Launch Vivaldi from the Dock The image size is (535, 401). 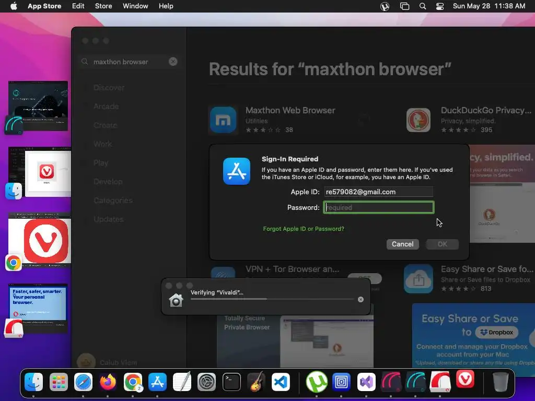(465, 380)
